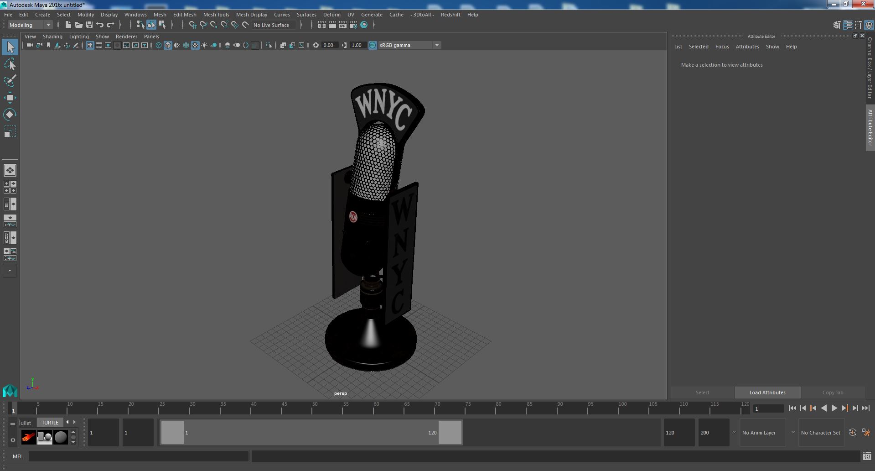The image size is (875, 471).
Task: Click the range slider right handle
Action: [450, 432]
